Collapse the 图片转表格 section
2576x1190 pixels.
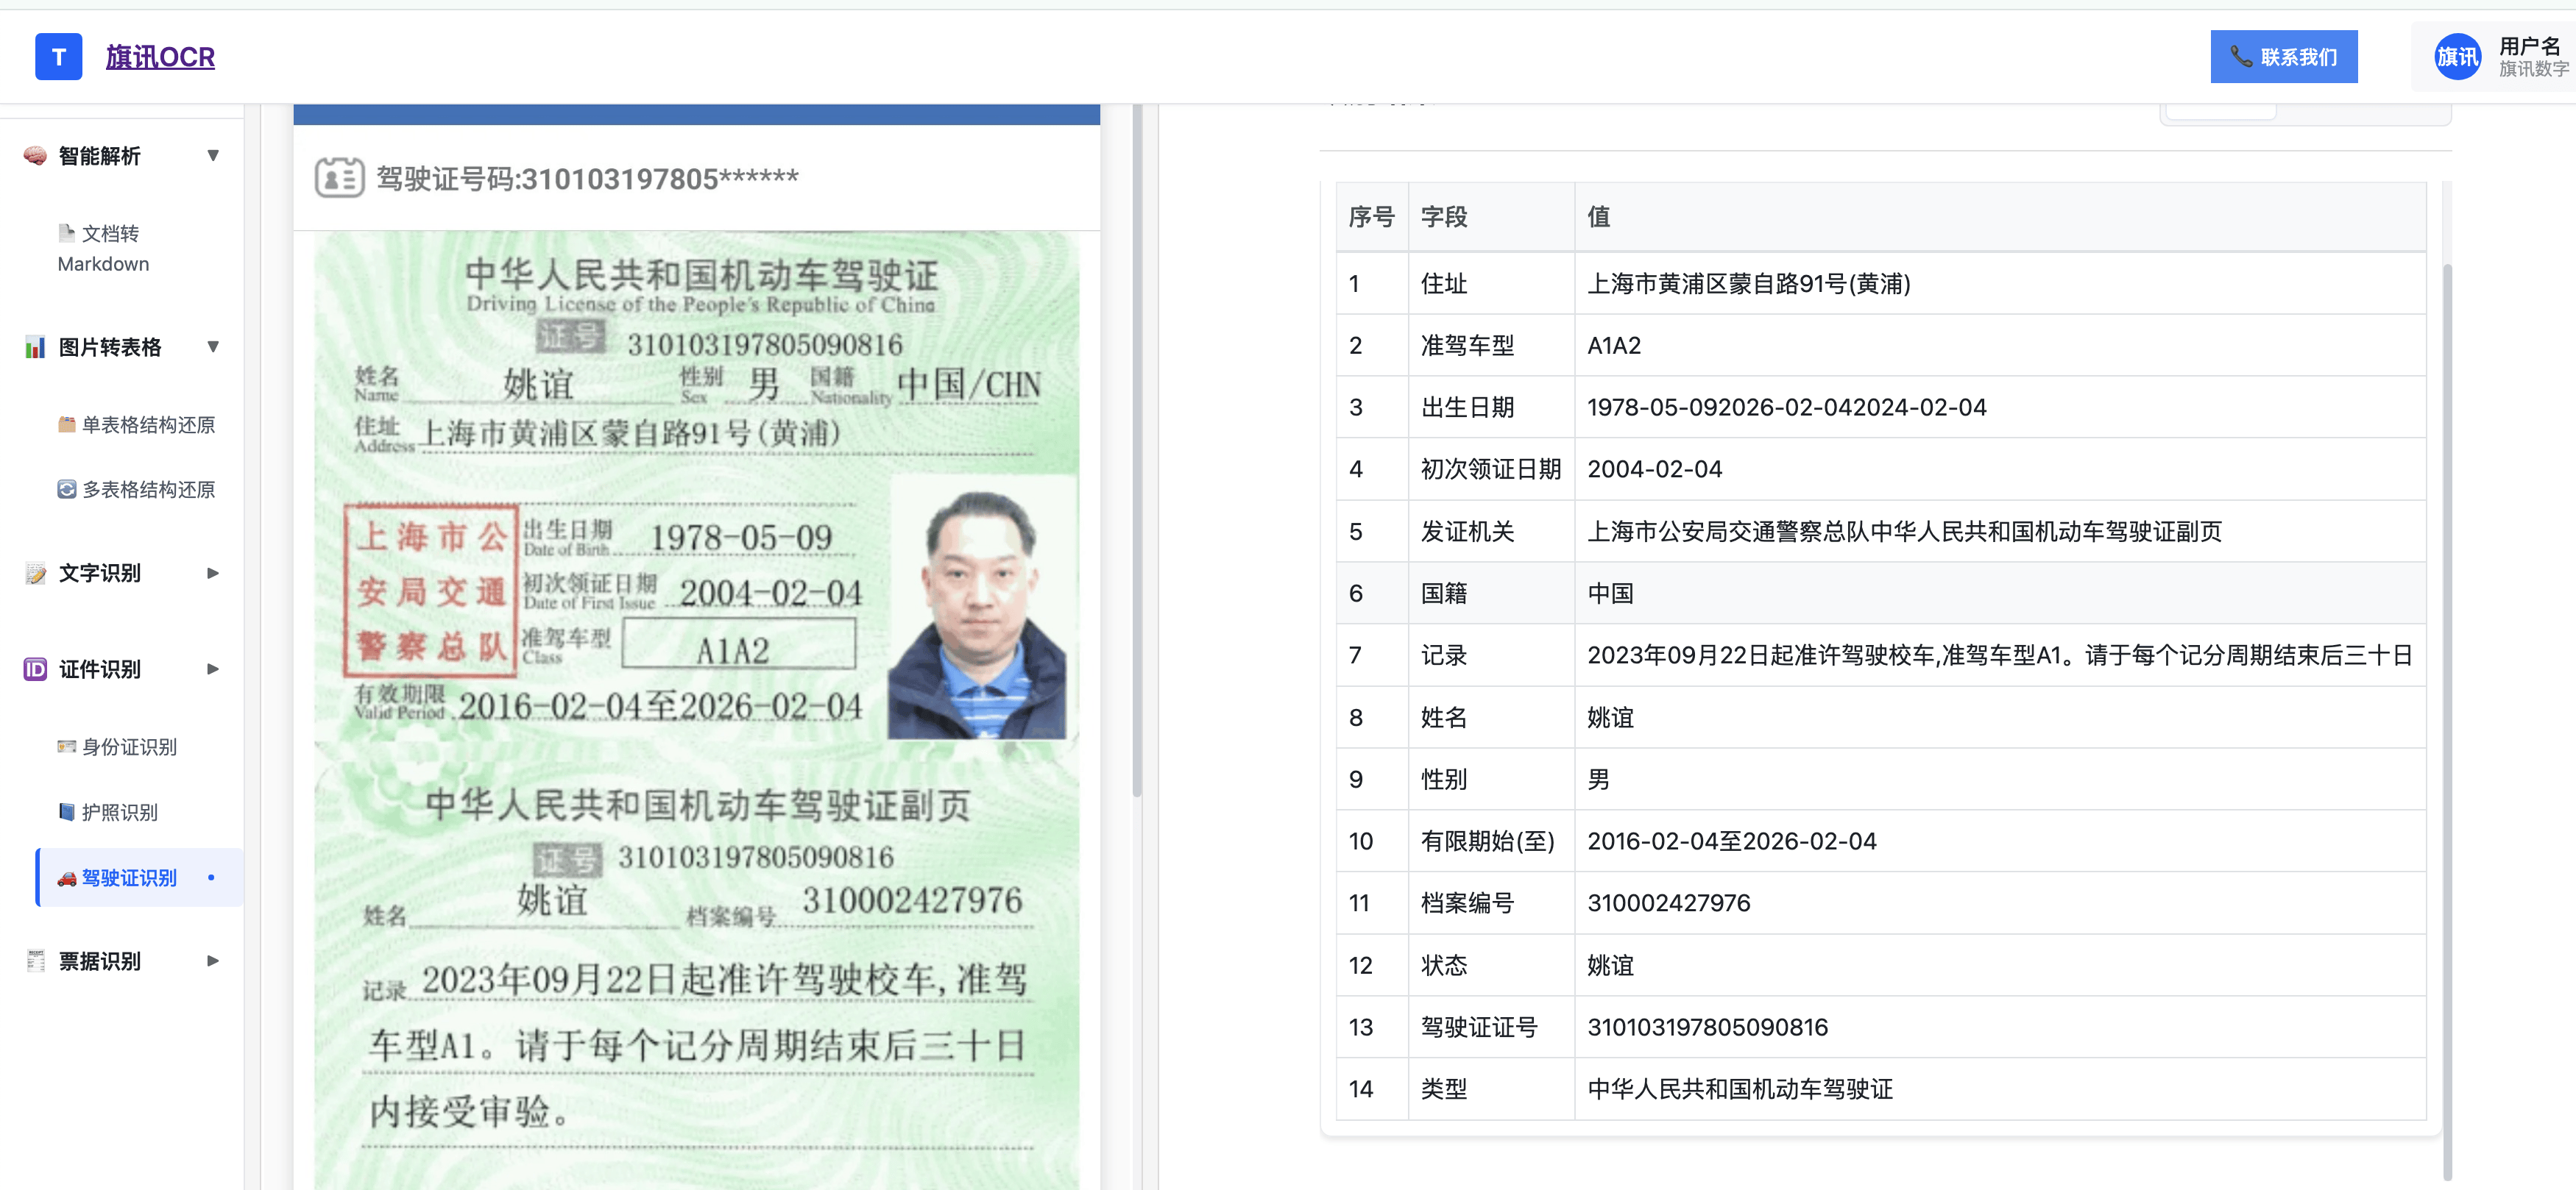click(x=212, y=346)
